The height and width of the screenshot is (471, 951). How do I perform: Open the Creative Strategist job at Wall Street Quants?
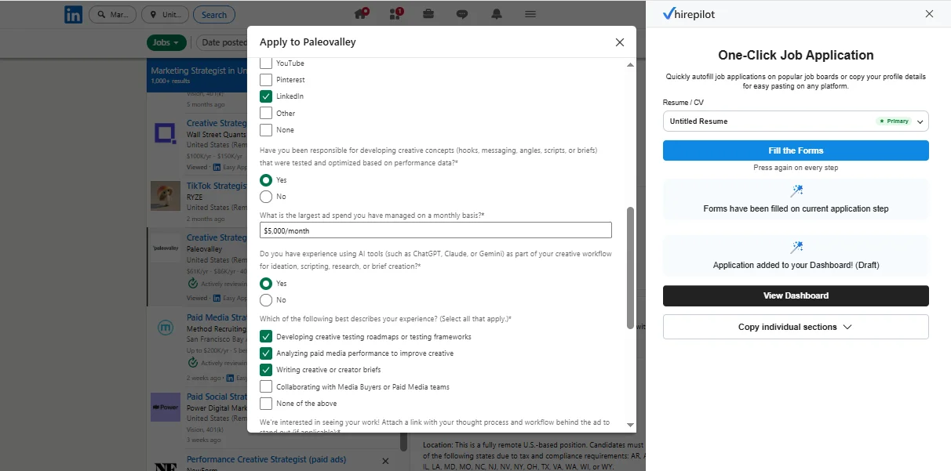(217, 123)
